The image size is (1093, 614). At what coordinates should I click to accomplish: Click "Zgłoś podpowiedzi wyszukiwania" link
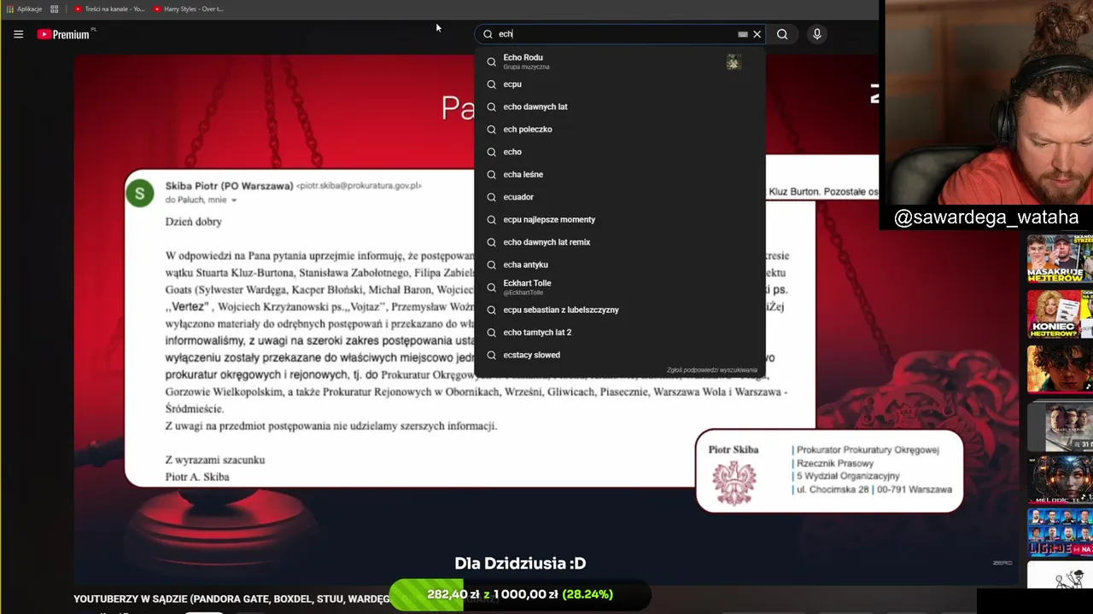click(x=712, y=370)
